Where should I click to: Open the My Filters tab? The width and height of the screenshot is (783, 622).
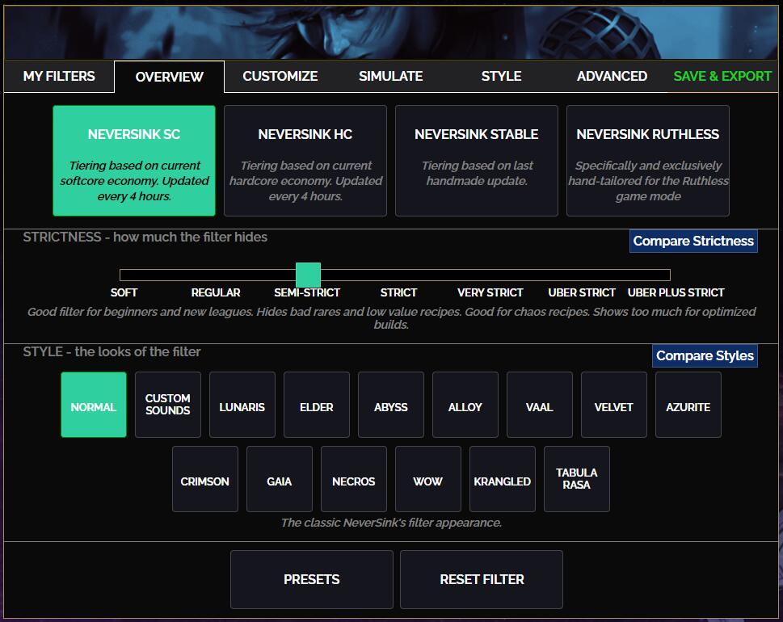tap(59, 77)
